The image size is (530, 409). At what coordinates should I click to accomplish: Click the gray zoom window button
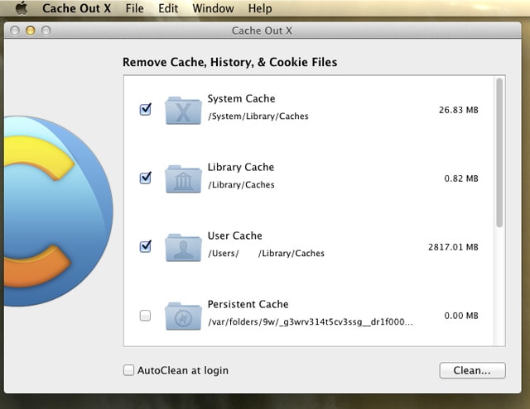pos(46,31)
